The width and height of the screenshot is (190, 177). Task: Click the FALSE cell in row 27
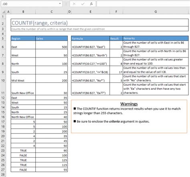point(23,170)
